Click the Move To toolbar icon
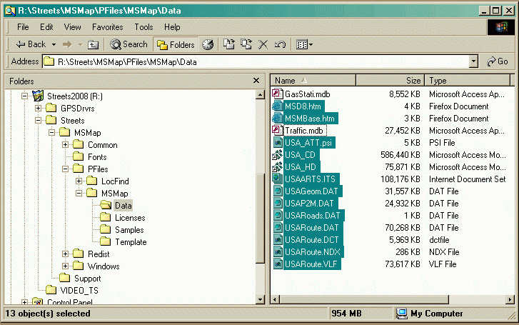519x325 pixels. point(228,44)
